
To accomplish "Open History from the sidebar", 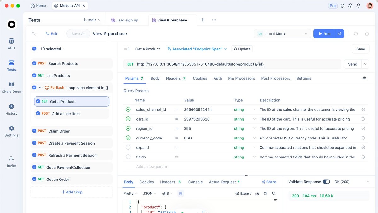I will (11, 109).
